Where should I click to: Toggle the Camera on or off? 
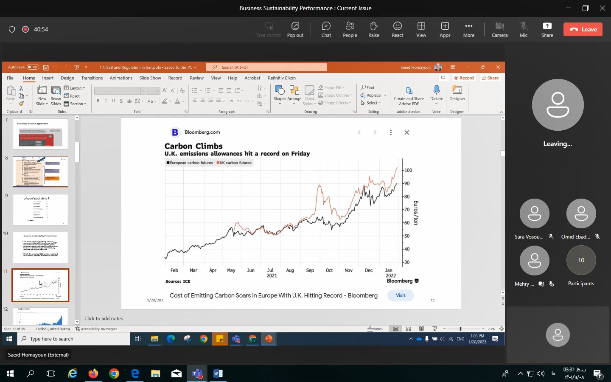point(499,29)
